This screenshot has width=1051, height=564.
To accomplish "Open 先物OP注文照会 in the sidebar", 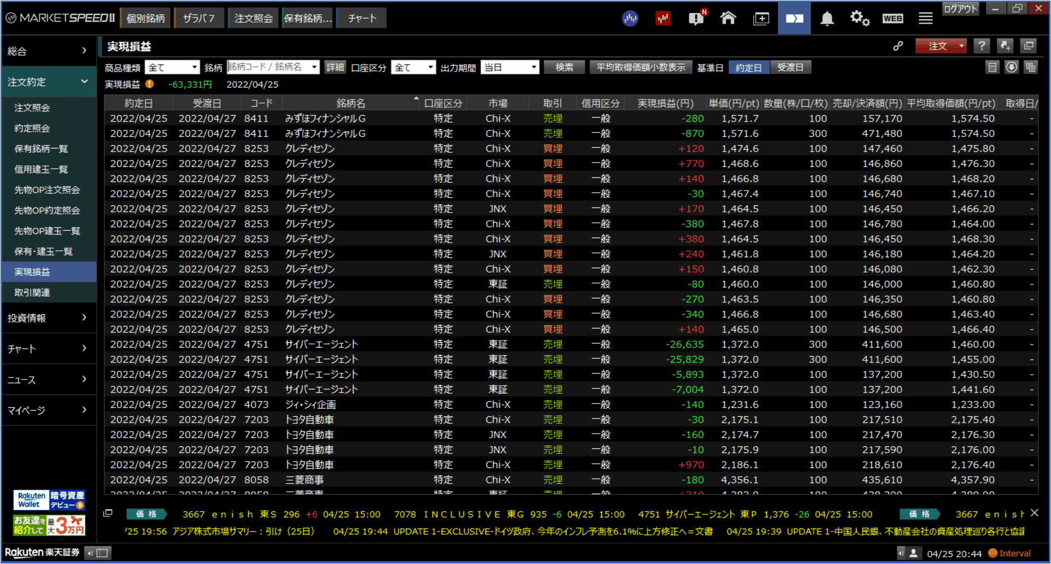I will pos(48,190).
